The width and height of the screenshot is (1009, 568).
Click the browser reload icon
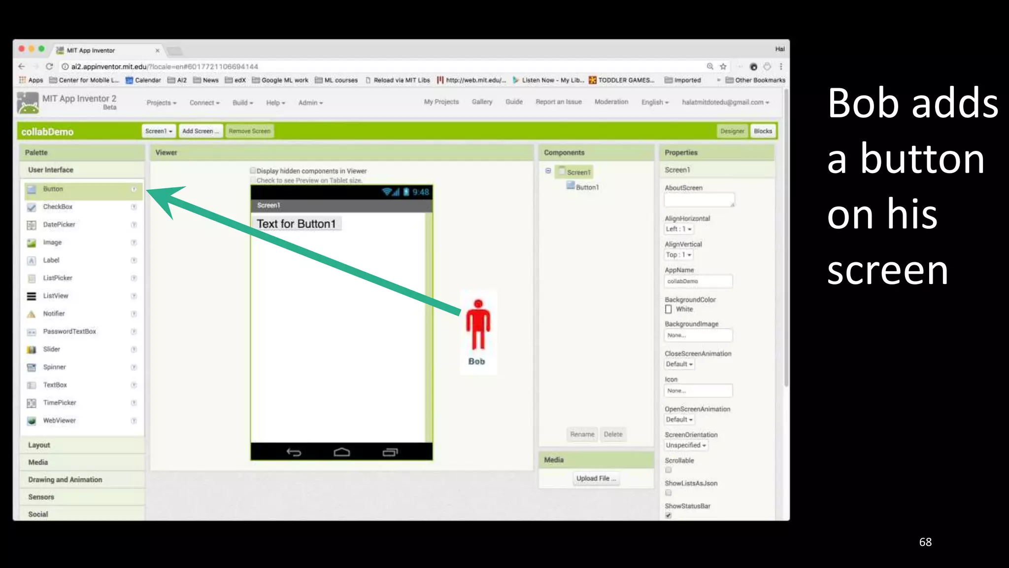[x=49, y=67]
